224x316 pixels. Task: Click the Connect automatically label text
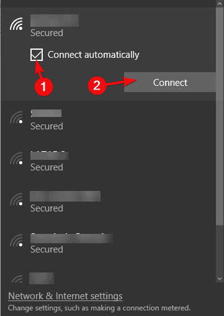coord(94,55)
